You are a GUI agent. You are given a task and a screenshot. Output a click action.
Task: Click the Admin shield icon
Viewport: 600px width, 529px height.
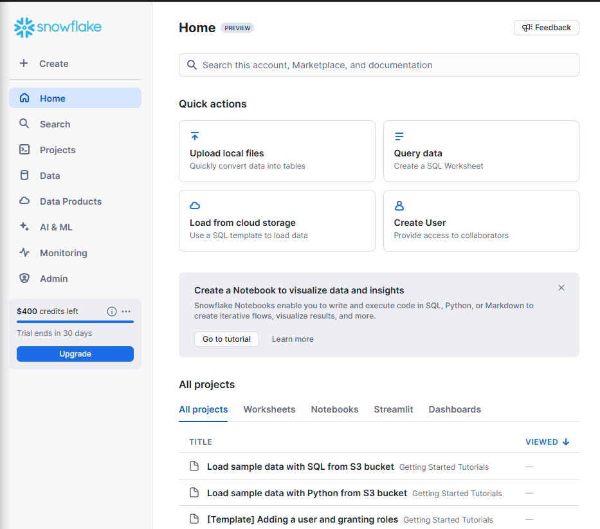[24, 278]
